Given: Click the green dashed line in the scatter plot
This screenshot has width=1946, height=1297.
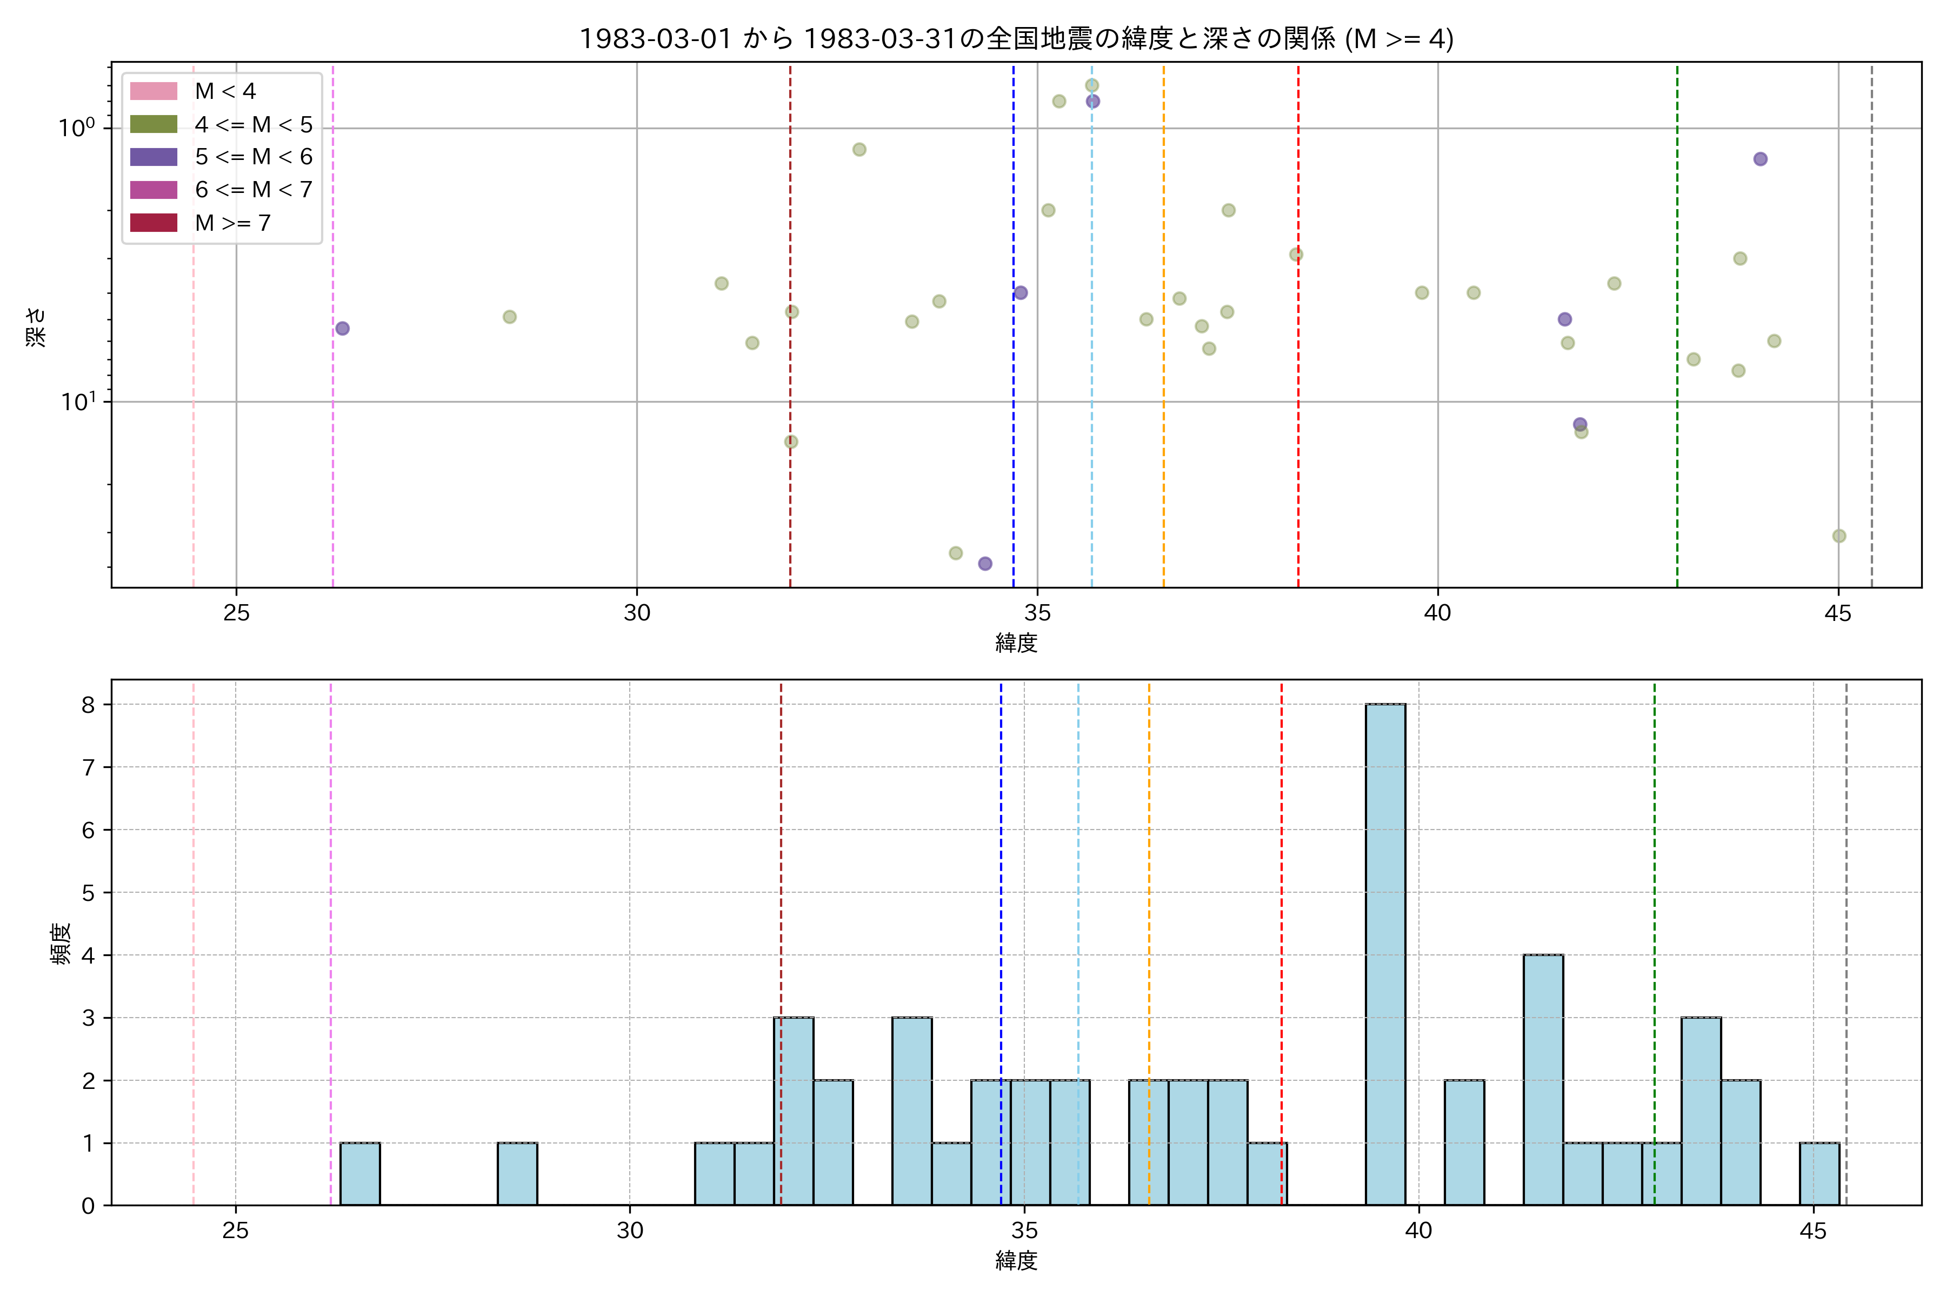Looking at the screenshot, I should coord(1677,463).
